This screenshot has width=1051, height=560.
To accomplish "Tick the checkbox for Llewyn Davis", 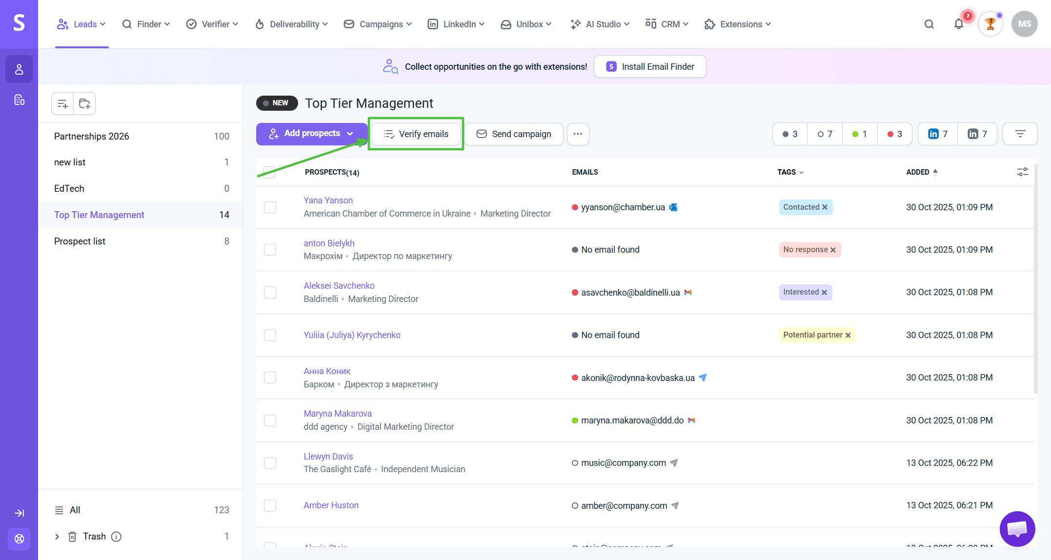I will point(270,463).
